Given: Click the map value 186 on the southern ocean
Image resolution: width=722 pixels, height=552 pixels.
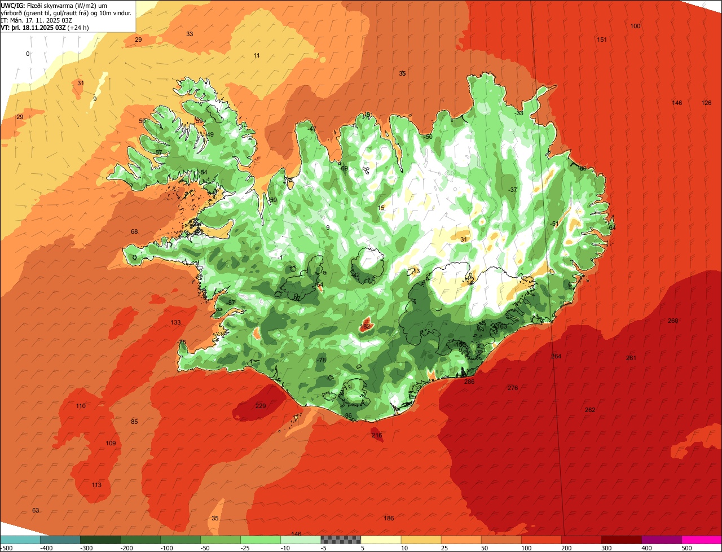Looking at the screenshot, I should pos(389,518).
